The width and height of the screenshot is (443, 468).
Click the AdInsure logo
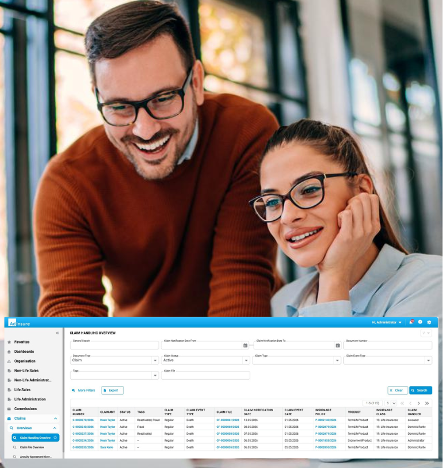click(19, 323)
